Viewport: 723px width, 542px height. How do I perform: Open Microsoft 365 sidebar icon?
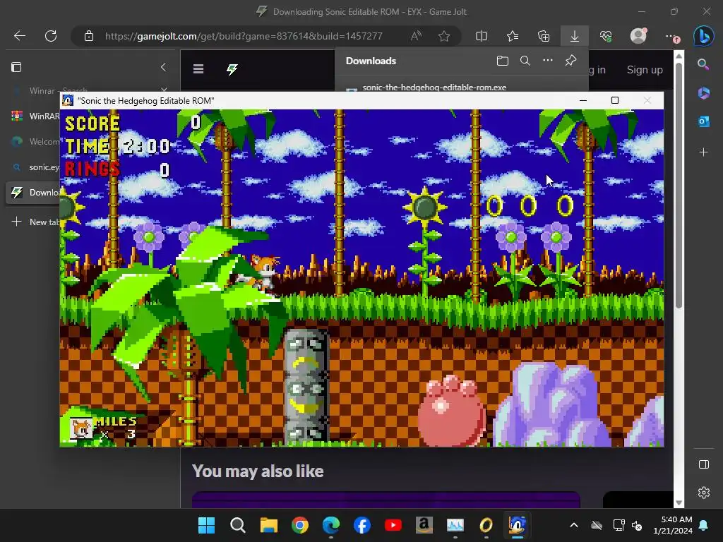704,92
